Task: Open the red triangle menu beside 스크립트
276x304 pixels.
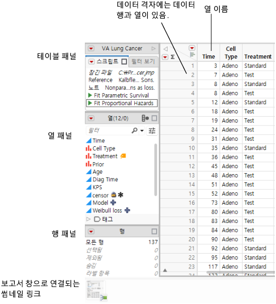Action: [x=91, y=62]
